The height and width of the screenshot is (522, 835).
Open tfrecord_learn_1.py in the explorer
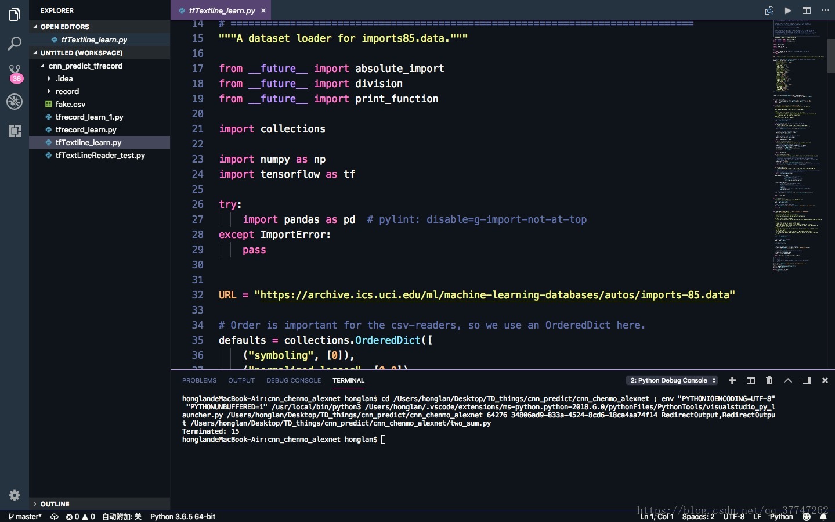tap(100, 117)
